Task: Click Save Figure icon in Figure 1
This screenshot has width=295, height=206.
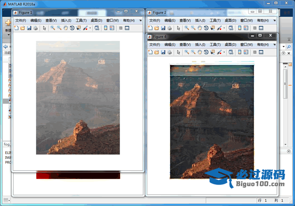Action: tap(29, 28)
